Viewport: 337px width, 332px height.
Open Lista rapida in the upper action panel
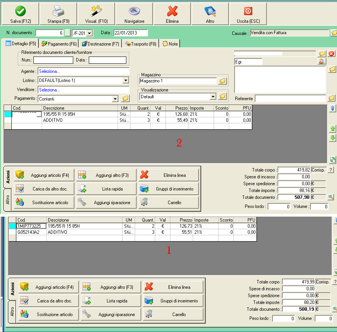(x=106, y=189)
